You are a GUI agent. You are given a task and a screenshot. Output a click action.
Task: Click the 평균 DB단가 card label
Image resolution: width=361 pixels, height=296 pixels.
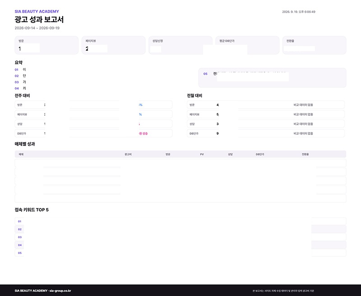(x=227, y=41)
